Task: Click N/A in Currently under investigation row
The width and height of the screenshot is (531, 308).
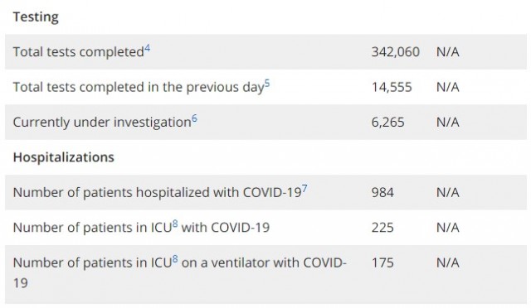Action: click(448, 122)
